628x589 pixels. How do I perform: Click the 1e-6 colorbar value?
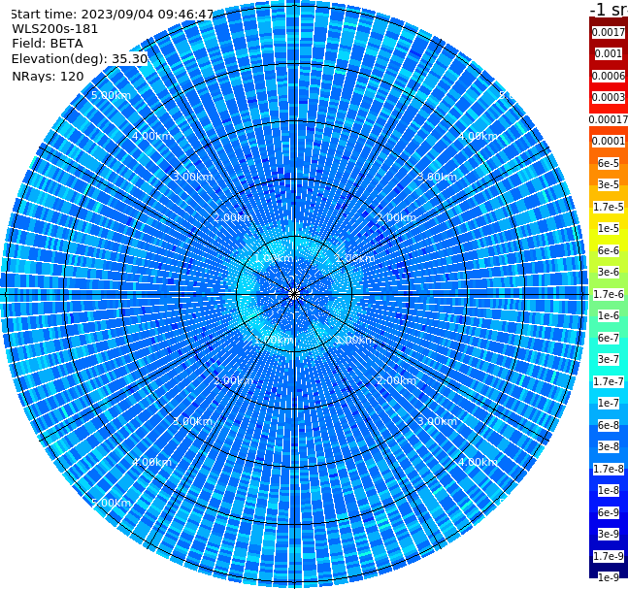point(609,315)
